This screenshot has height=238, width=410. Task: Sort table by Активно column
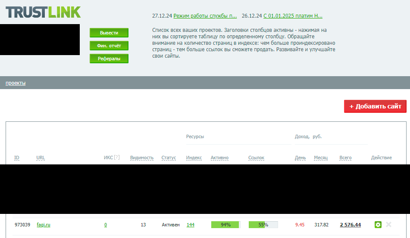pos(219,158)
